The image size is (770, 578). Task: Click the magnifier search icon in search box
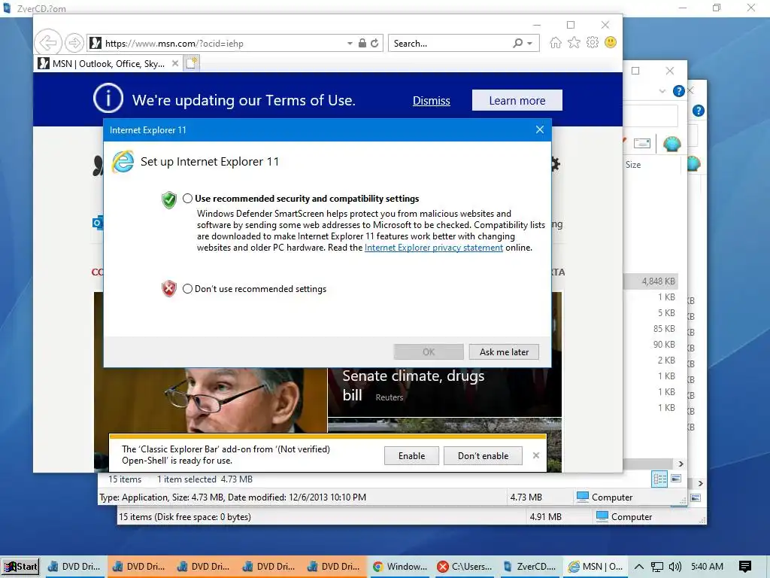click(517, 43)
